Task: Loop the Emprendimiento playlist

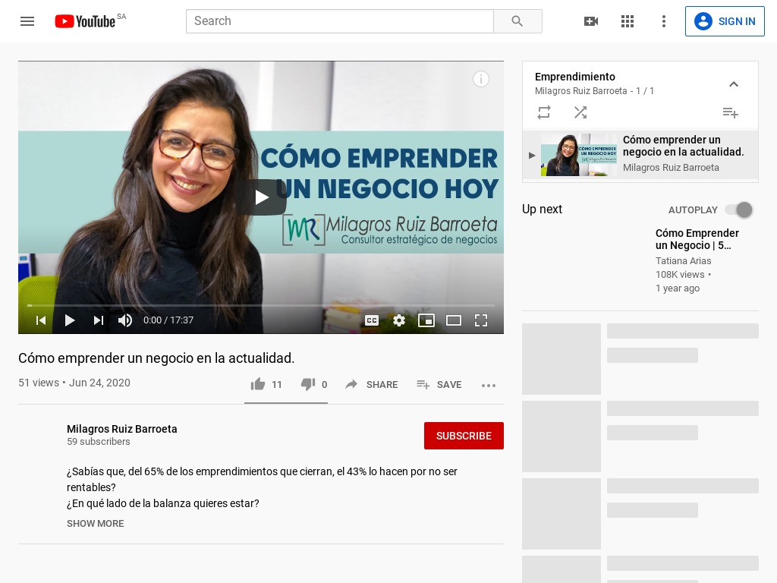Action: pos(544,112)
